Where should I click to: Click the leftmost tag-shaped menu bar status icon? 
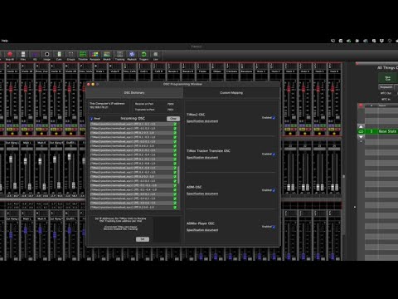tap(332, 41)
